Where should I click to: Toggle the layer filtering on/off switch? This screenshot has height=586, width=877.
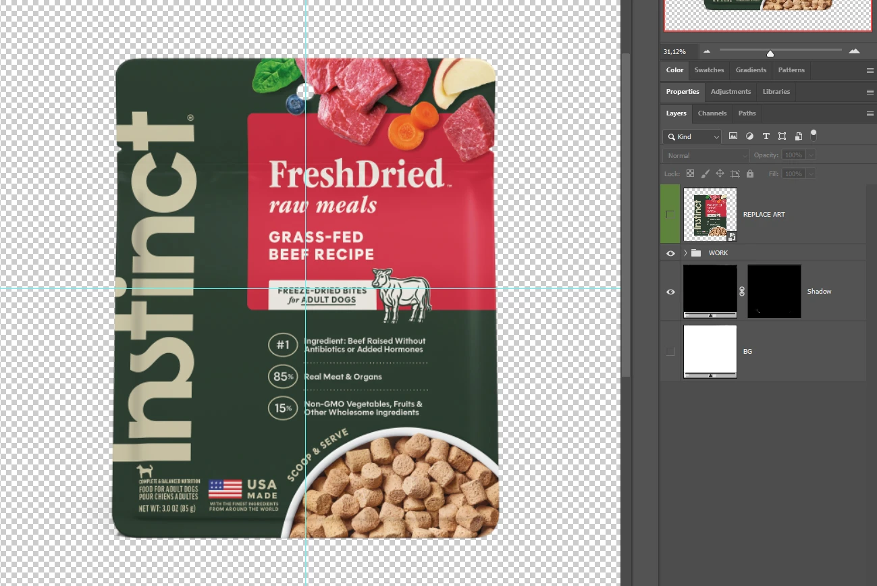(x=814, y=134)
